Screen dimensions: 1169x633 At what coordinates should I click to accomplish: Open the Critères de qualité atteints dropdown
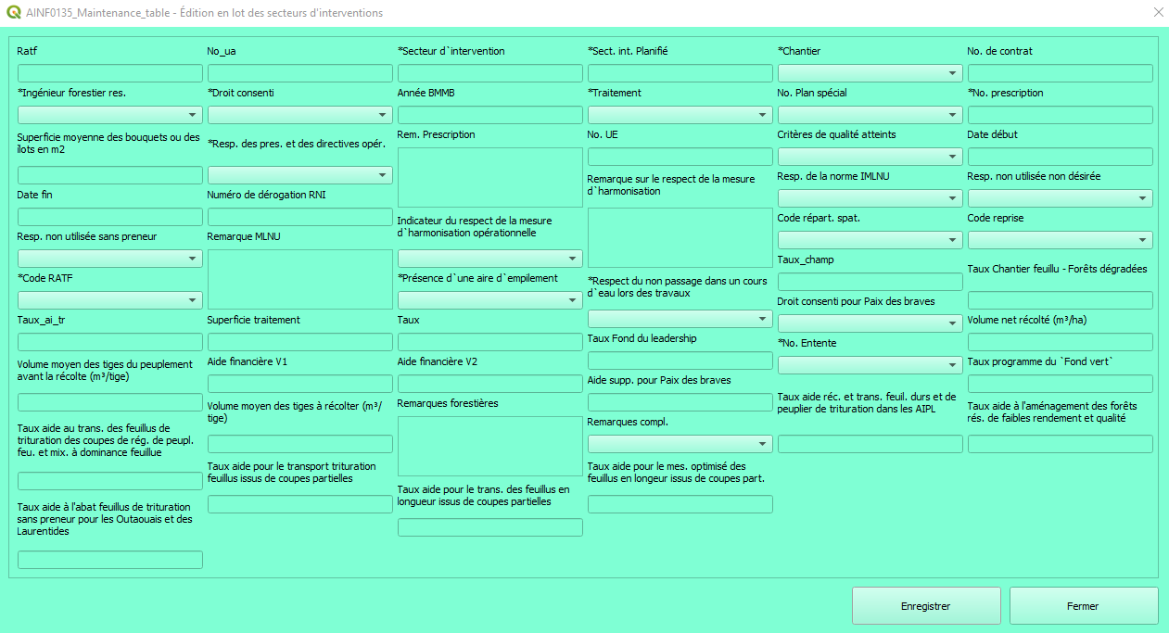[x=870, y=157]
